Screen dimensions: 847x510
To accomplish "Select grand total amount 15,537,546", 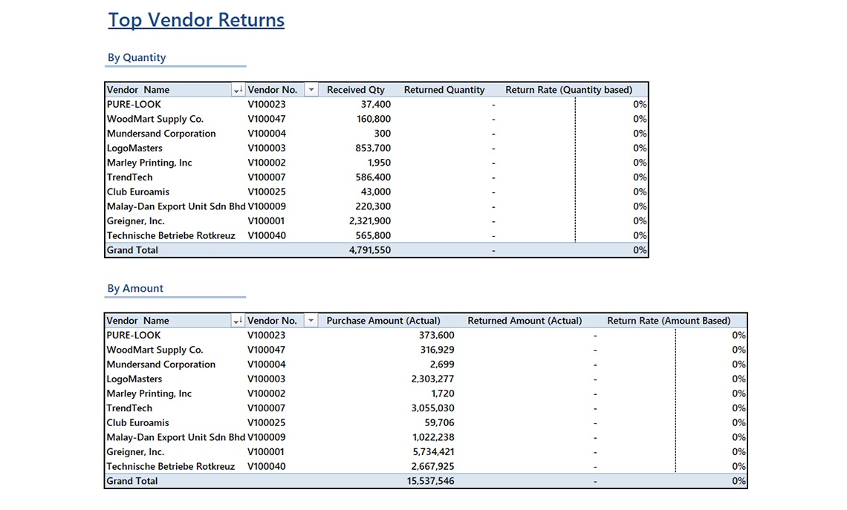I will [x=430, y=481].
